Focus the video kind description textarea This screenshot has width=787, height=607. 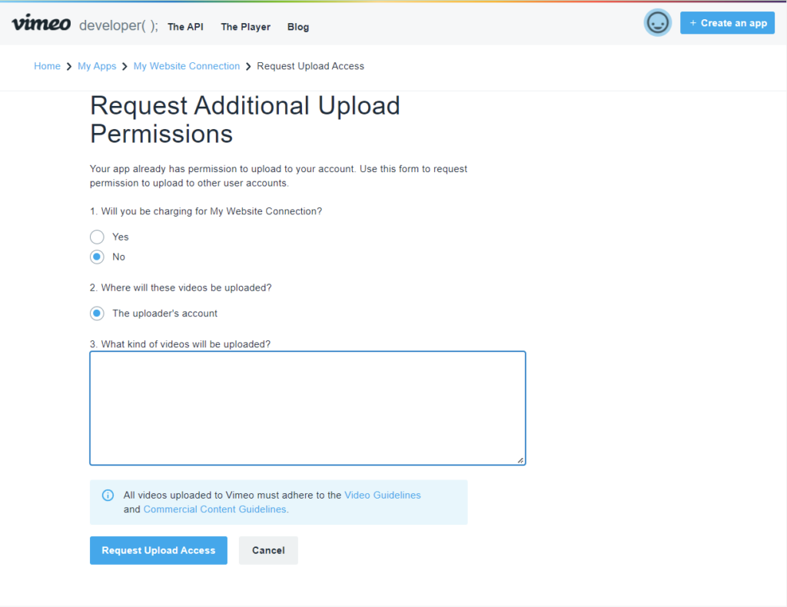[307, 408]
